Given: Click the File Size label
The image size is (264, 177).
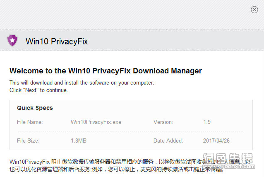Looking at the screenshot, I should (28, 141).
